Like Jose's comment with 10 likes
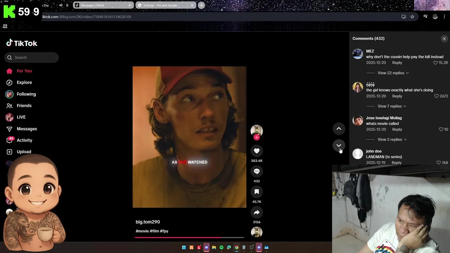Viewport: 450px width, 253px height. (441, 129)
